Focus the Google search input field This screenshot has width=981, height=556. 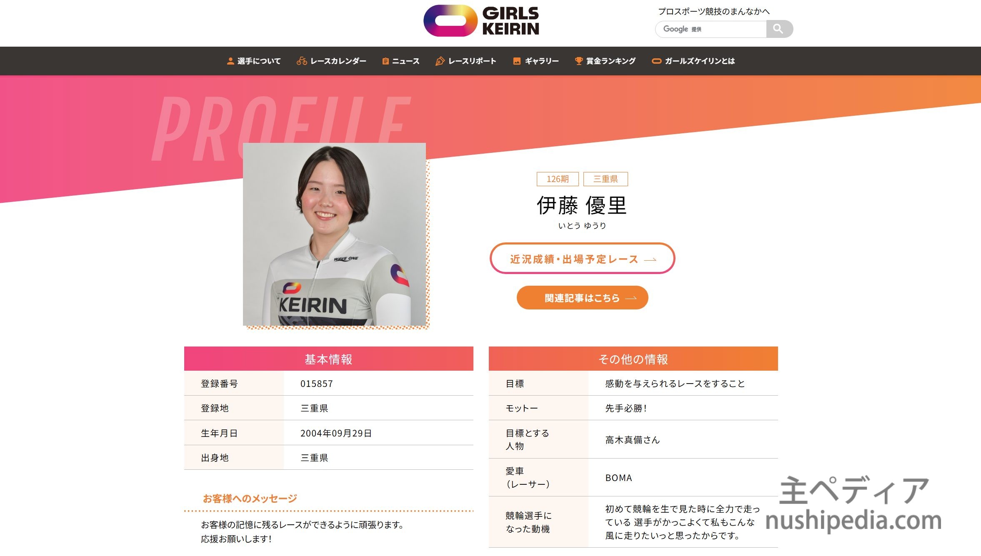711,29
